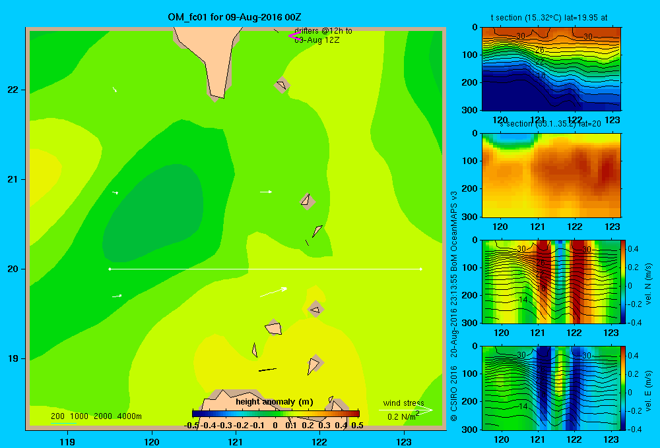This screenshot has height=448, width=660.
Task: Click the island near 121.5E 19.35N
Action: [274, 327]
